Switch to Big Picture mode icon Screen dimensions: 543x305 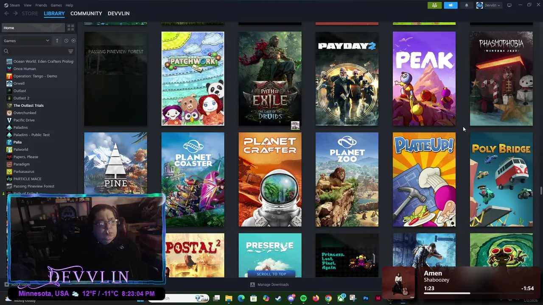509,5
